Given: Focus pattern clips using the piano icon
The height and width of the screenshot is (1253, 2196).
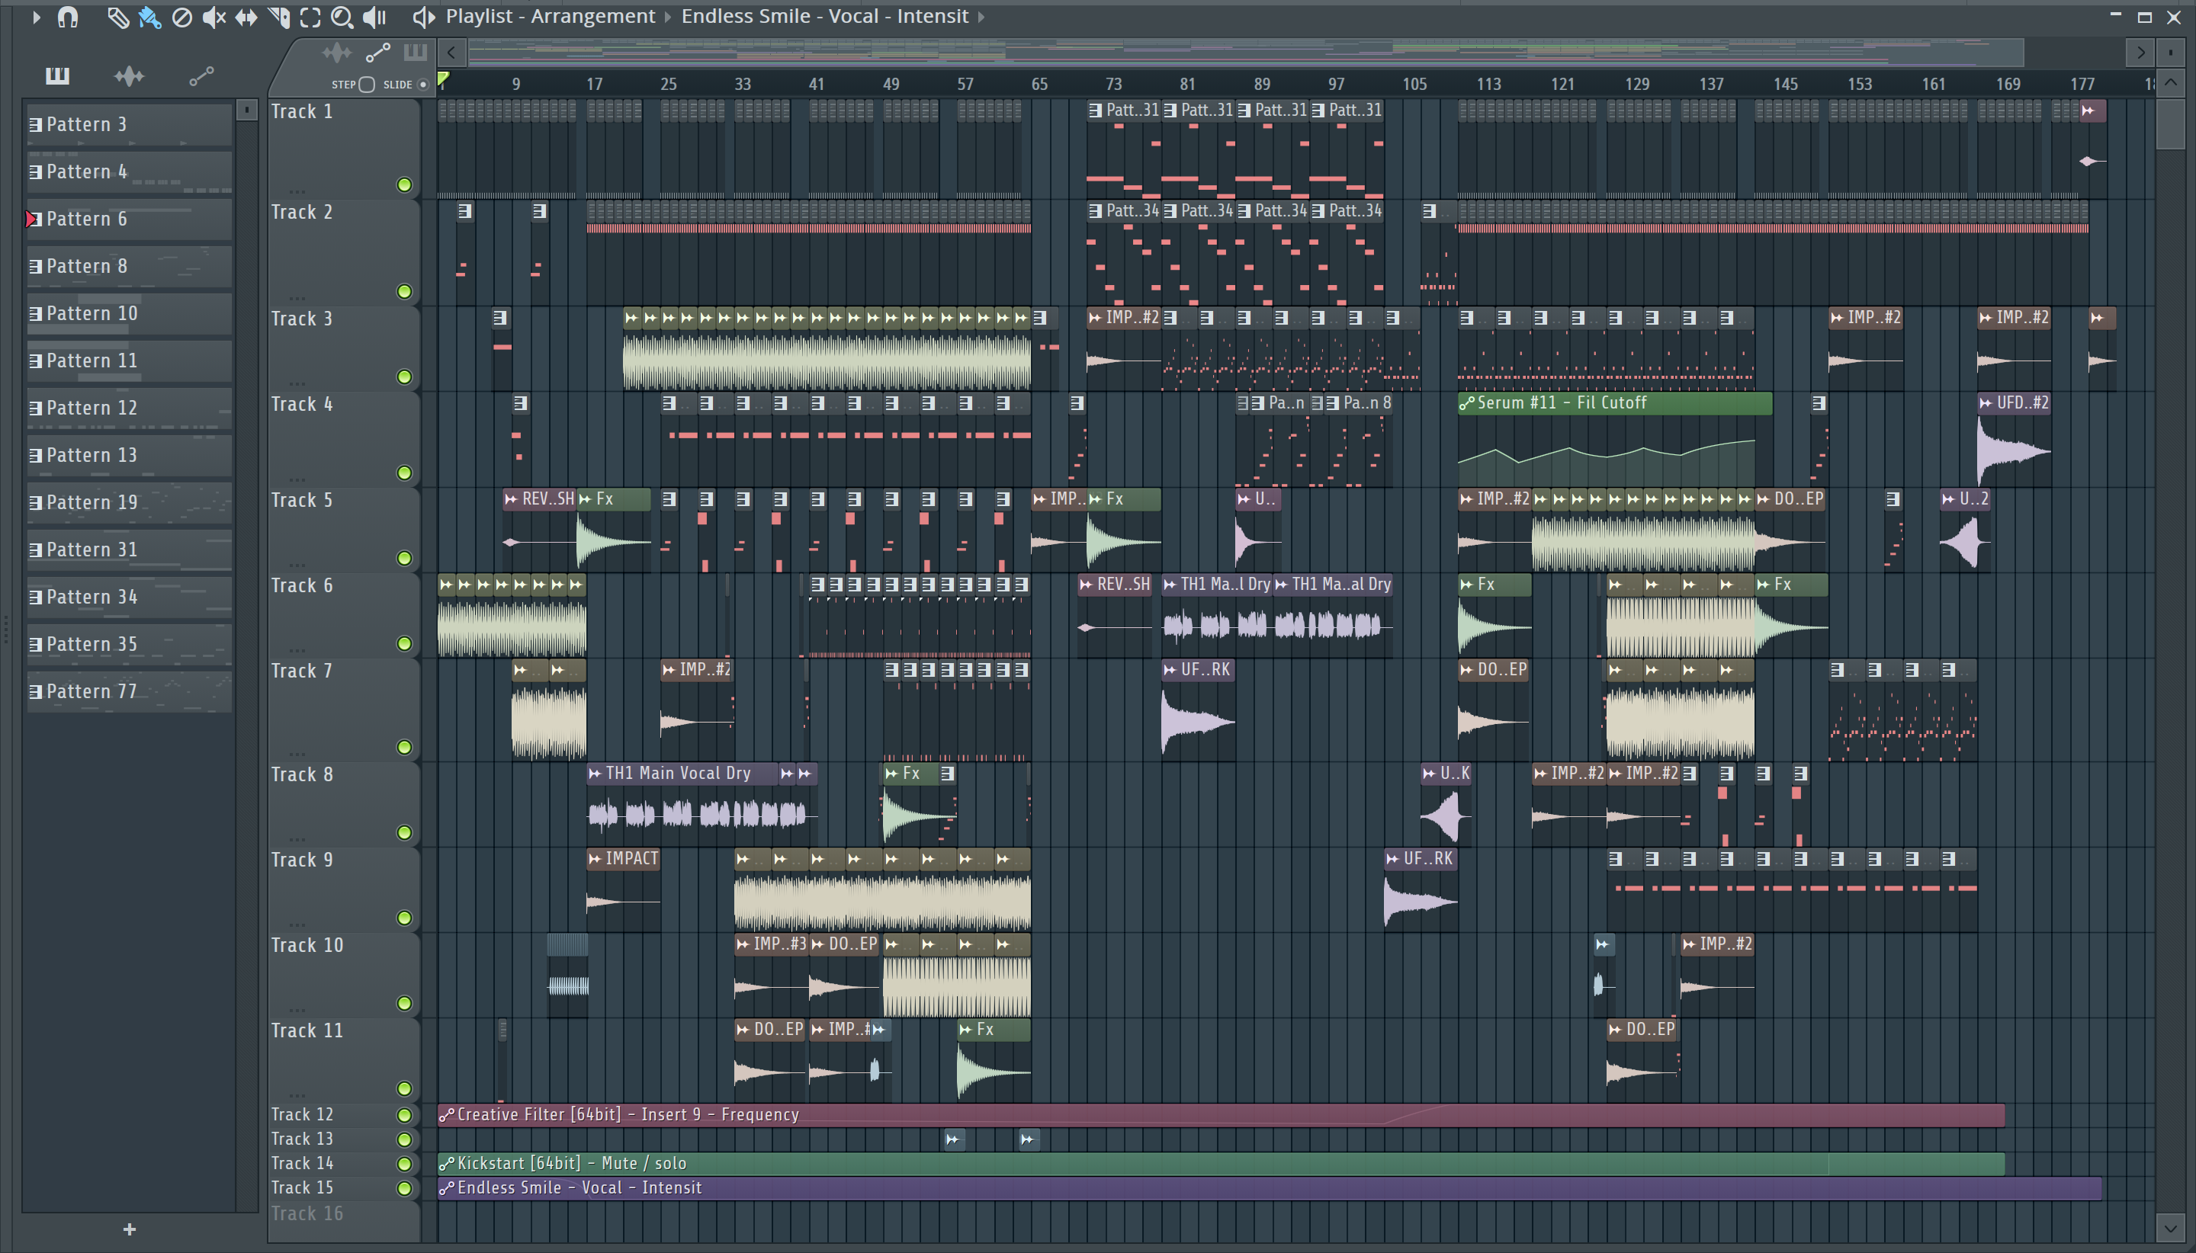Looking at the screenshot, I should tap(415, 53).
